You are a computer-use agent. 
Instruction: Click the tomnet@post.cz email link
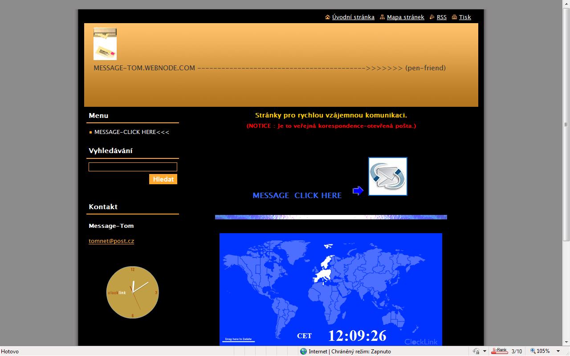click(x=111, y=241)
